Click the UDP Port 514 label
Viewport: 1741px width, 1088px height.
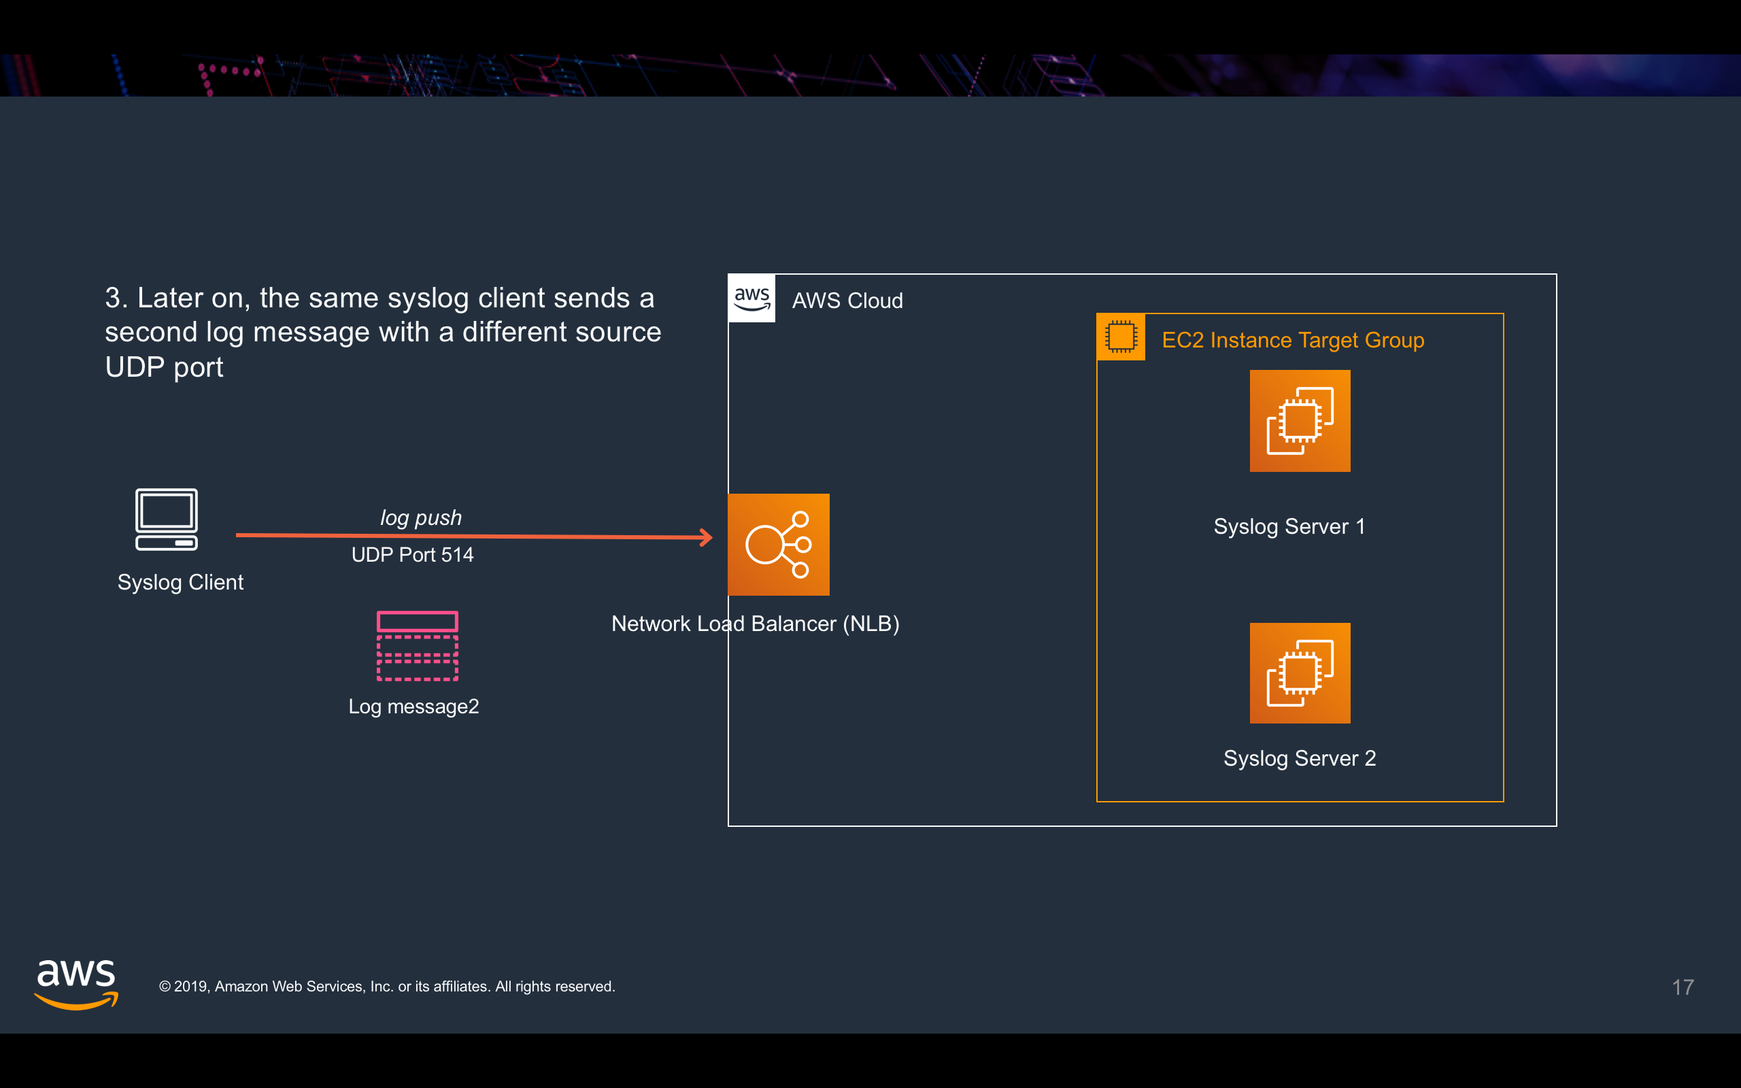coord(412,555)
